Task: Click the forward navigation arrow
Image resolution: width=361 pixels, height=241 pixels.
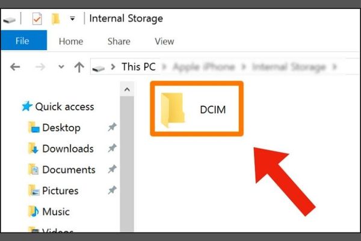Action: (40, 67)
